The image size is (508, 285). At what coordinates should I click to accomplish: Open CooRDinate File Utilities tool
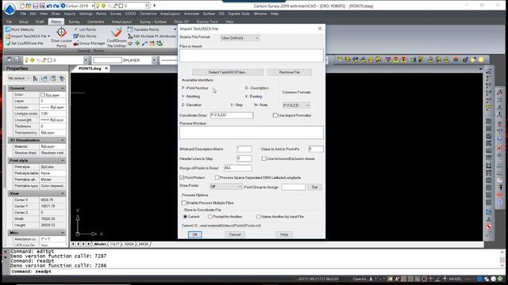pos(117,37)
